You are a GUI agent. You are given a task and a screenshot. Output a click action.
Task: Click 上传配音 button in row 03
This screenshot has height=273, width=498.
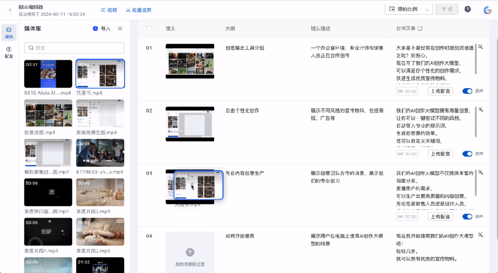pyautogui.click(x=440, y=216)
